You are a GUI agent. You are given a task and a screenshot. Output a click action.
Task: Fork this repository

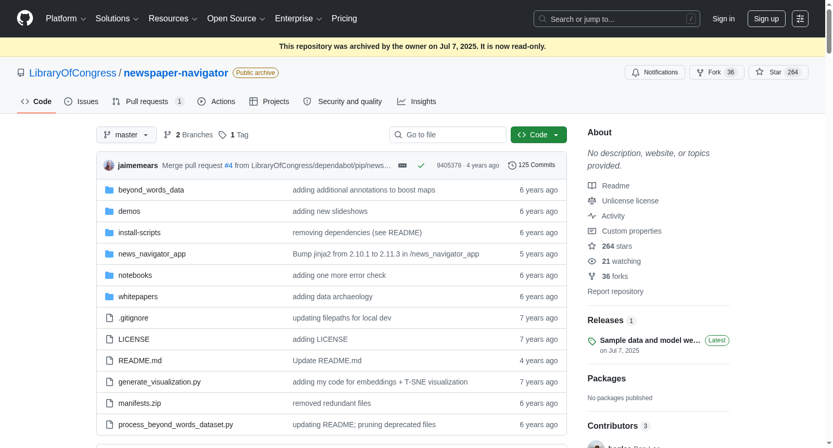coord(717,72)
